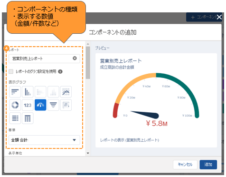Select the gauge chart icon
The width and height of the screenshot is (226, 177).
(x=40, y=105)
